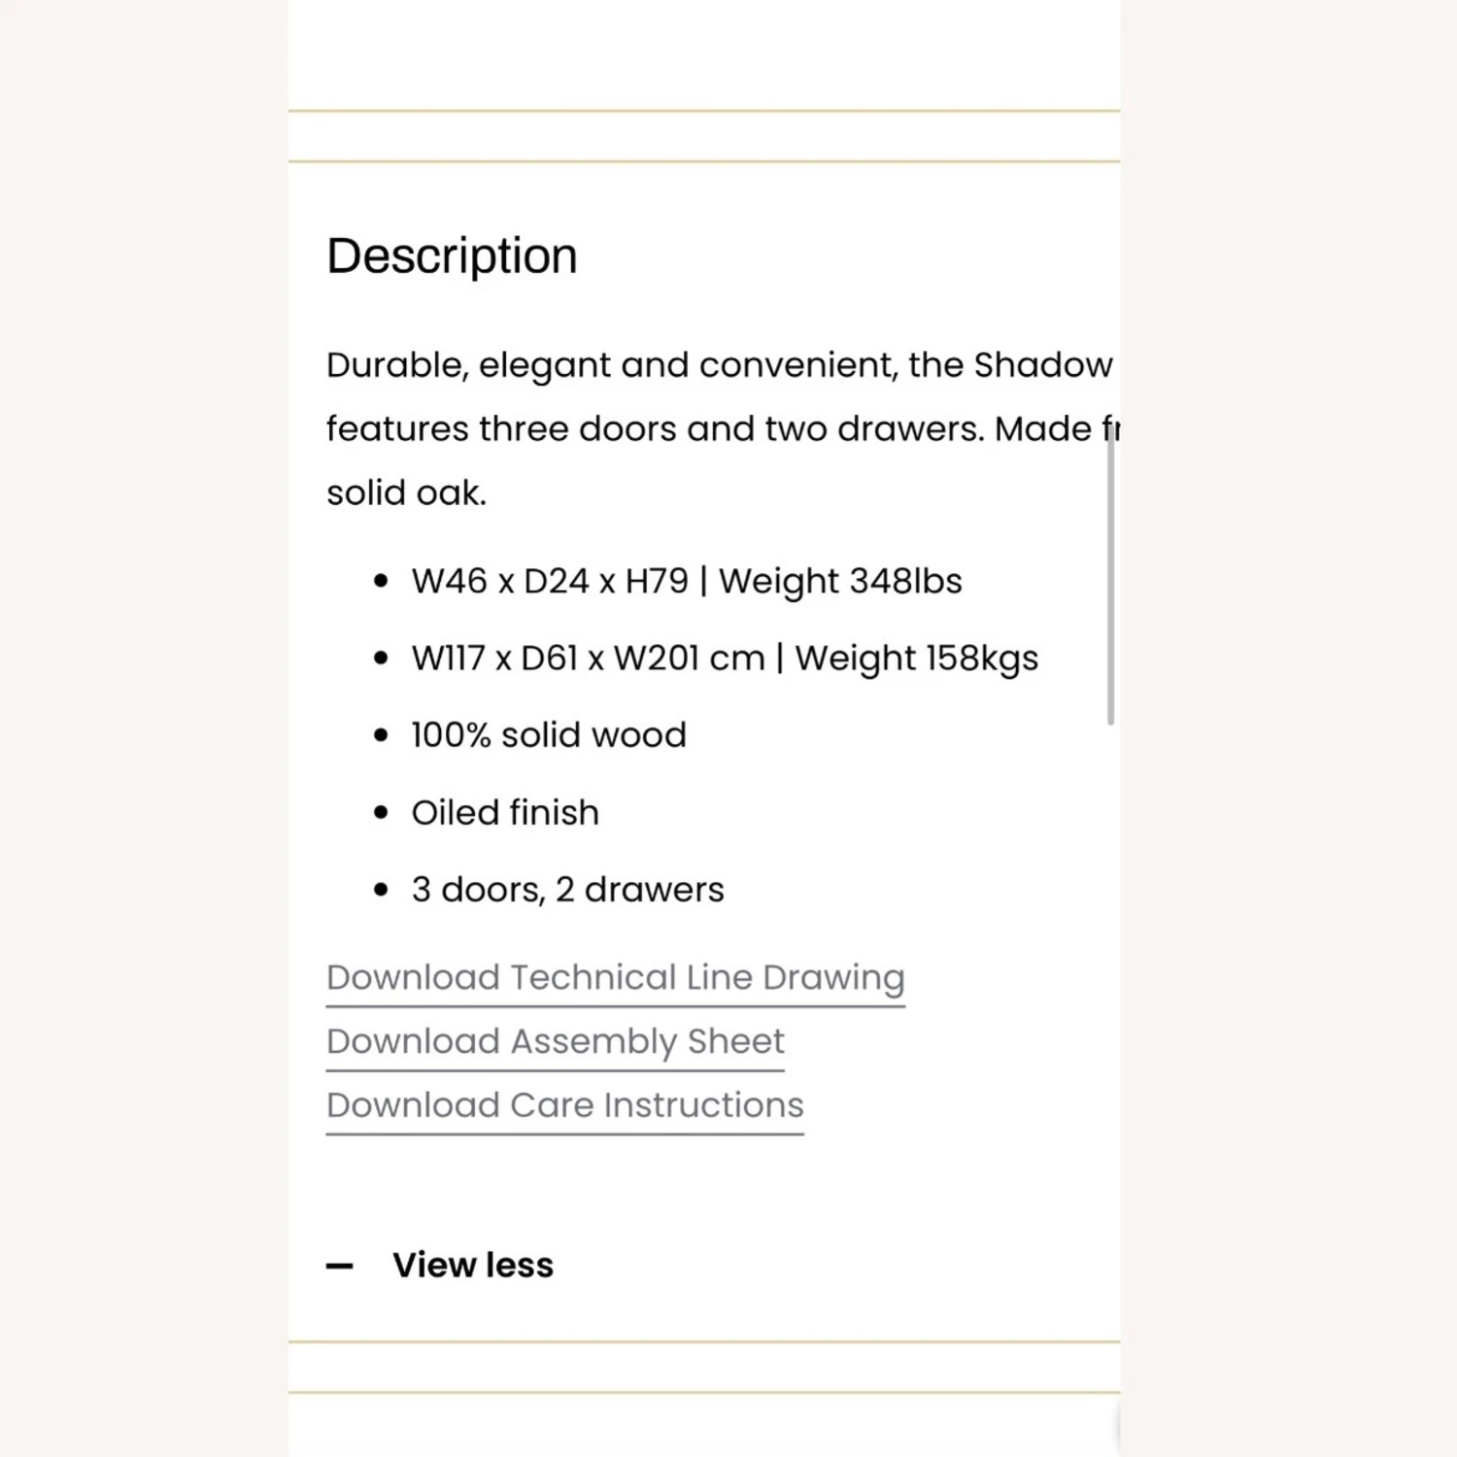
Task: Open the Download Assembly Sheet link
Action: pos(555,1041)
